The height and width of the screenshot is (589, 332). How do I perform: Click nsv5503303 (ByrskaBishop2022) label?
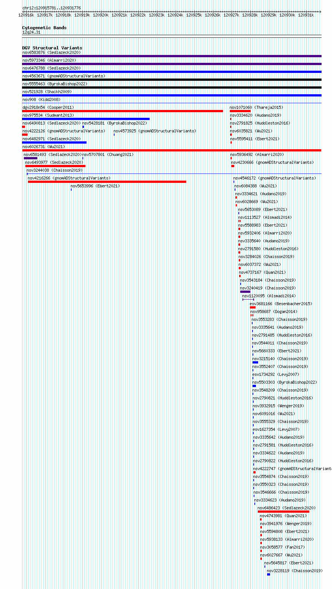(x=285, y=383)
